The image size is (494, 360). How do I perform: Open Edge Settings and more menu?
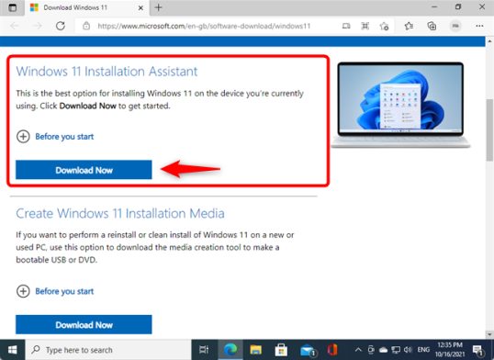479,26
